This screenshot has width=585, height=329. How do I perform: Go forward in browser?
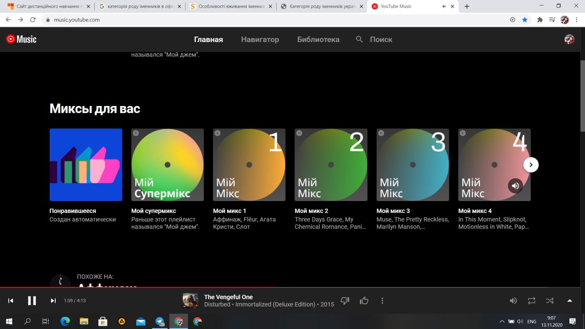point(21,20)
